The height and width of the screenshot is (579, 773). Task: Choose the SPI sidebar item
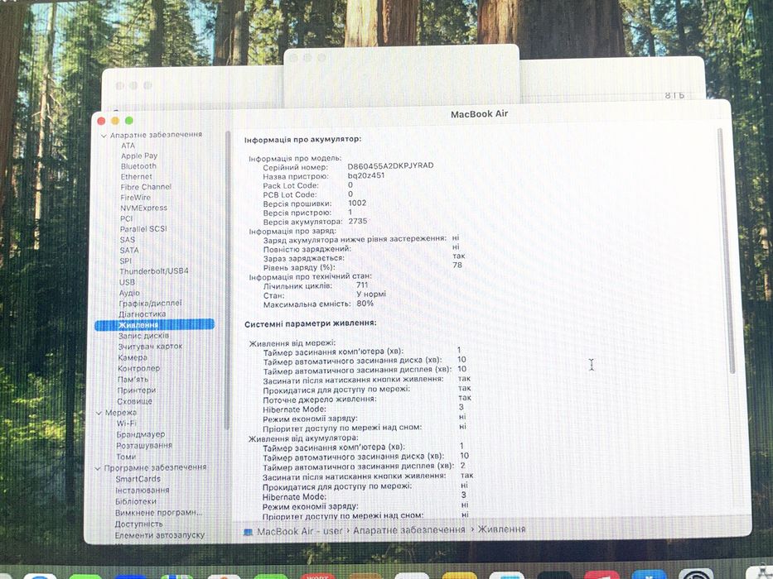click(x=126, y=261)
